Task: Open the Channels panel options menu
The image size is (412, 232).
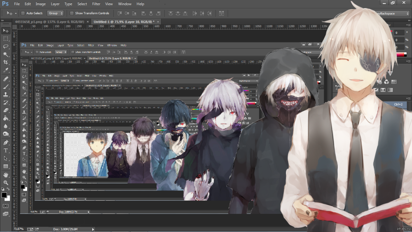Action: pos(408,98)
